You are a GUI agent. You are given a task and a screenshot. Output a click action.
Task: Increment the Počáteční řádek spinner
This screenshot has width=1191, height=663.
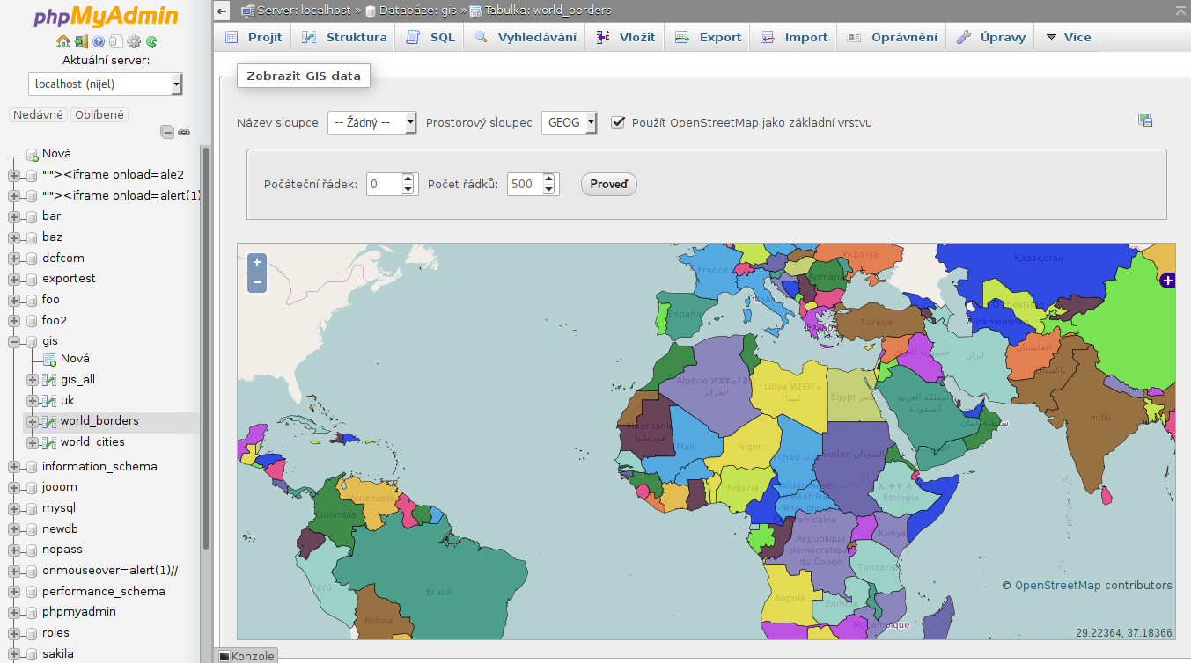tap(407, 178)
